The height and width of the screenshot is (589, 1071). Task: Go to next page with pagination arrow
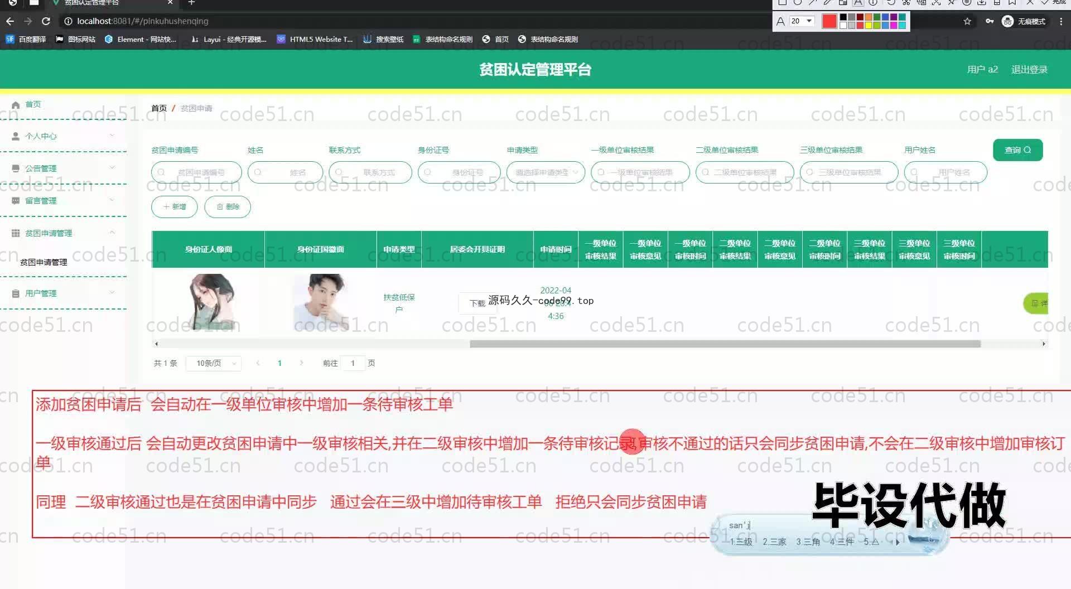(x=301, y=363)
